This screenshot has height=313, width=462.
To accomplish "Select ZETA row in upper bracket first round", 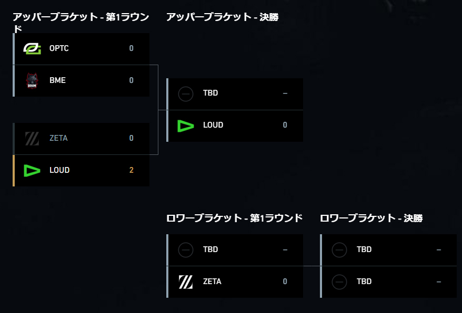I will [x=81, y=139].
